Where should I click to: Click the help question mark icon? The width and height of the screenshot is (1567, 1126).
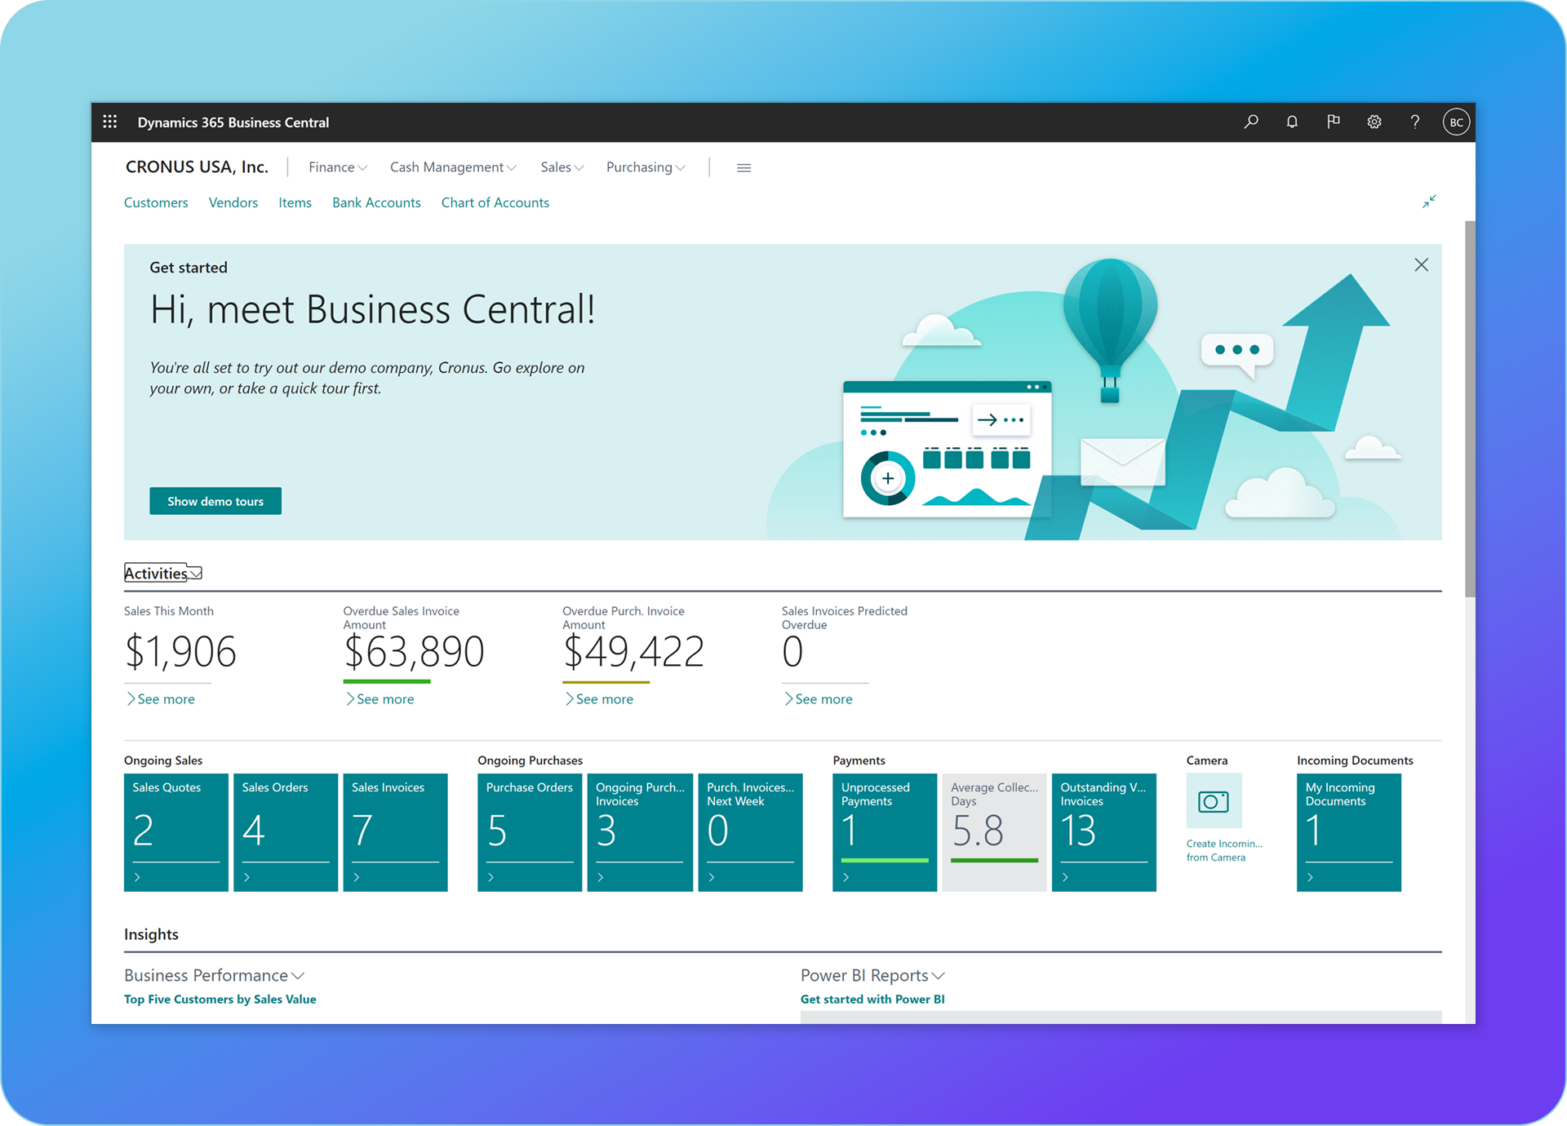(x=1415, y=122)
